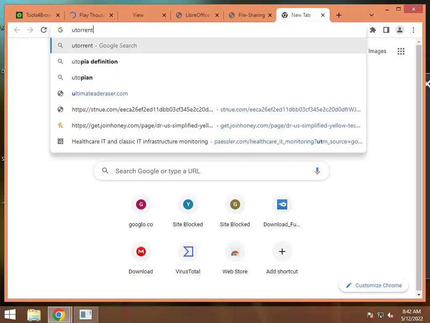Image resolution: width=430 pixels, height=323 pixels.
Task: Close the Play Thous tab
Action: pos(111,15)
